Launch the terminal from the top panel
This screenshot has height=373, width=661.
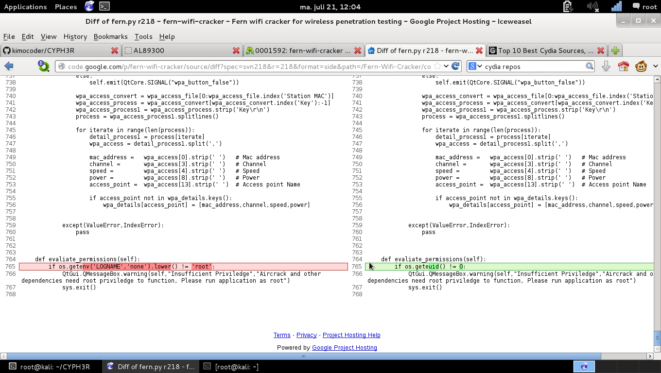click(x=104, y=6)
